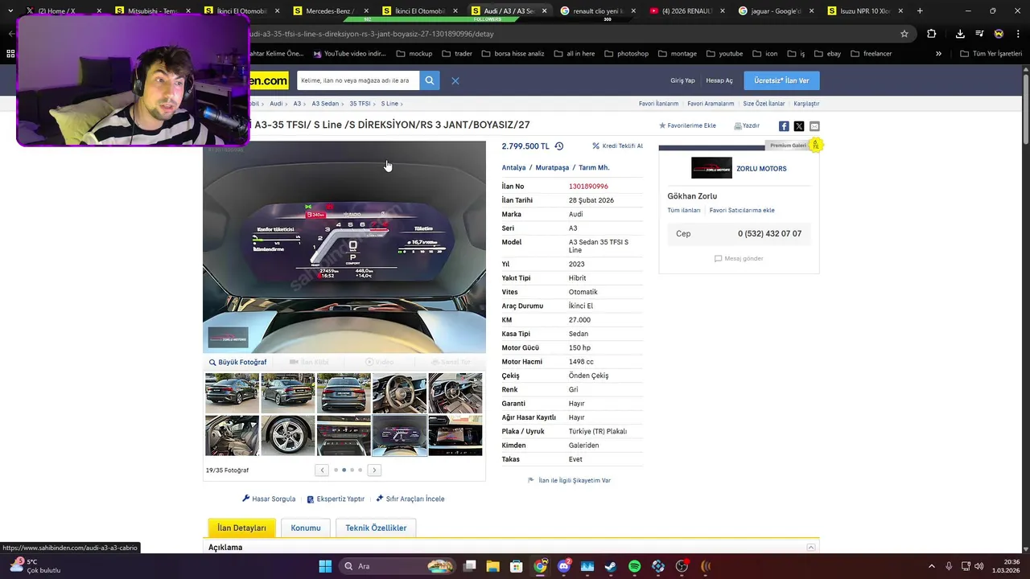
Task: Clear the search box with the X icon
Action: [x=455, y=80]
